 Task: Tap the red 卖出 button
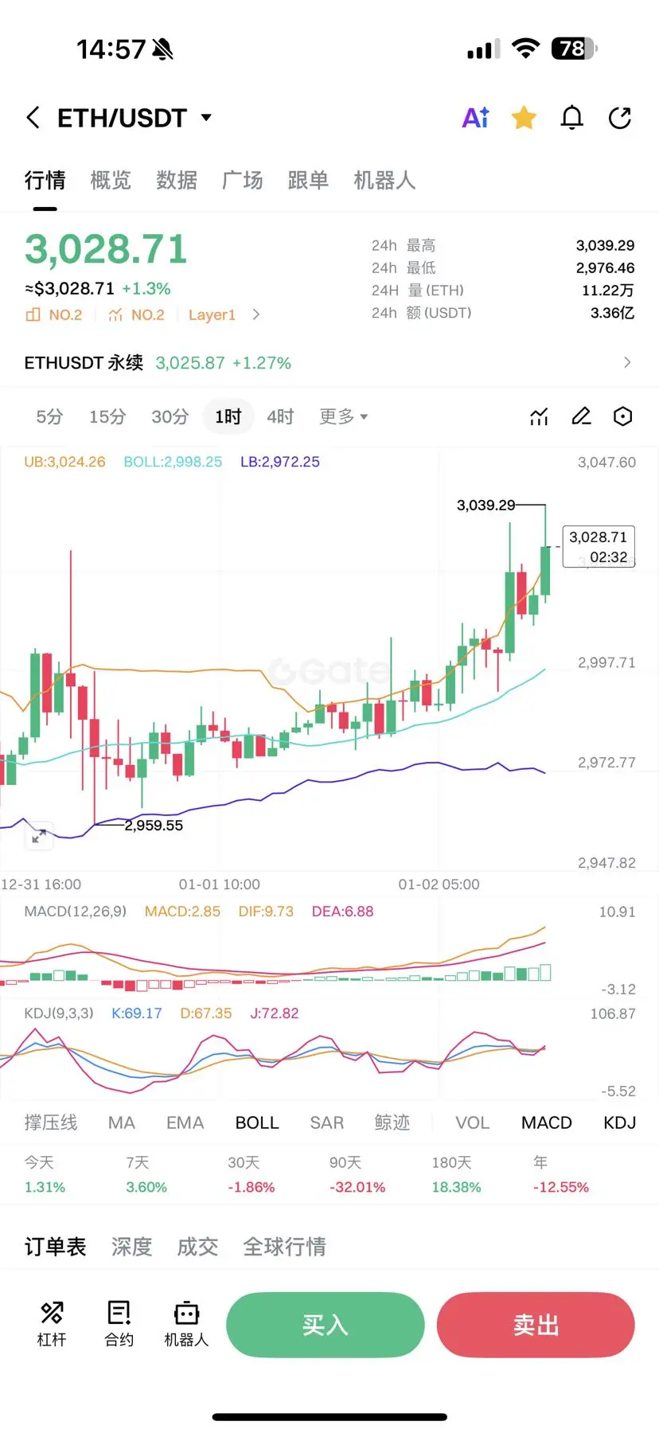pyautogui.click(x=536, y=1325)
